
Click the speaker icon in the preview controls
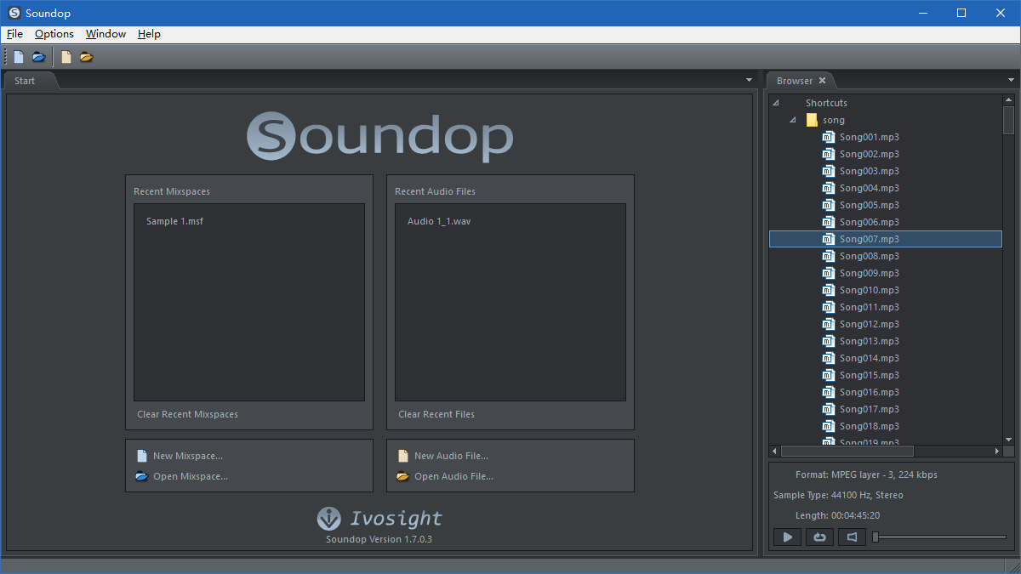click(851, 537)
